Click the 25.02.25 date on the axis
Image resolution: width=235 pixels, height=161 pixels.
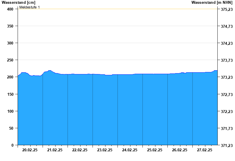click(x=155, y=150)
